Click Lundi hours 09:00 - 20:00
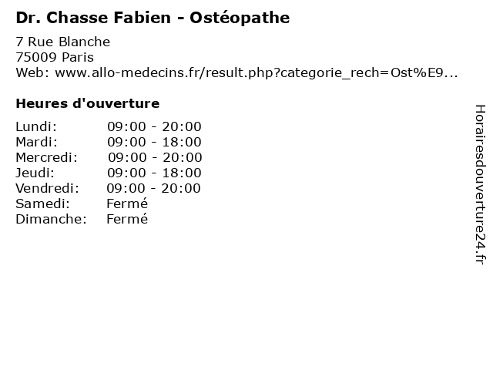 [154, 126]
